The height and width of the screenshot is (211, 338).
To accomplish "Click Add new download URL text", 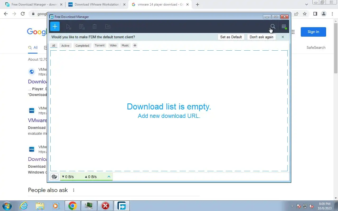I will [169, 116].
